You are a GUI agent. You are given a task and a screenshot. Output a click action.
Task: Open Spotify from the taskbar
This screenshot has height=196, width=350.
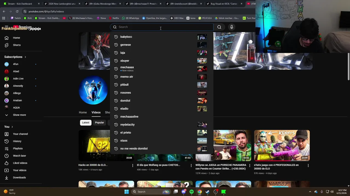[192, 192]
